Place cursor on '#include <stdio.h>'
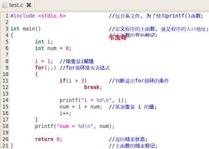The image size is (209, 149). click(38, 16)
